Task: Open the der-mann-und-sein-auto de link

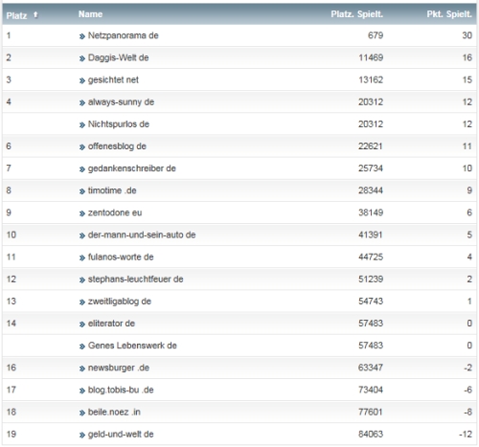Action: click(142, 235)
